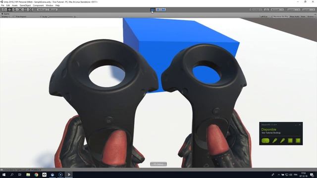
Task: Pause the running game
Action: [x=158, y=10]
